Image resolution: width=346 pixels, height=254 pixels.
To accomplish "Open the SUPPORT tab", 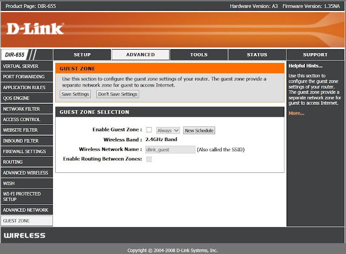I will point(315,55).
